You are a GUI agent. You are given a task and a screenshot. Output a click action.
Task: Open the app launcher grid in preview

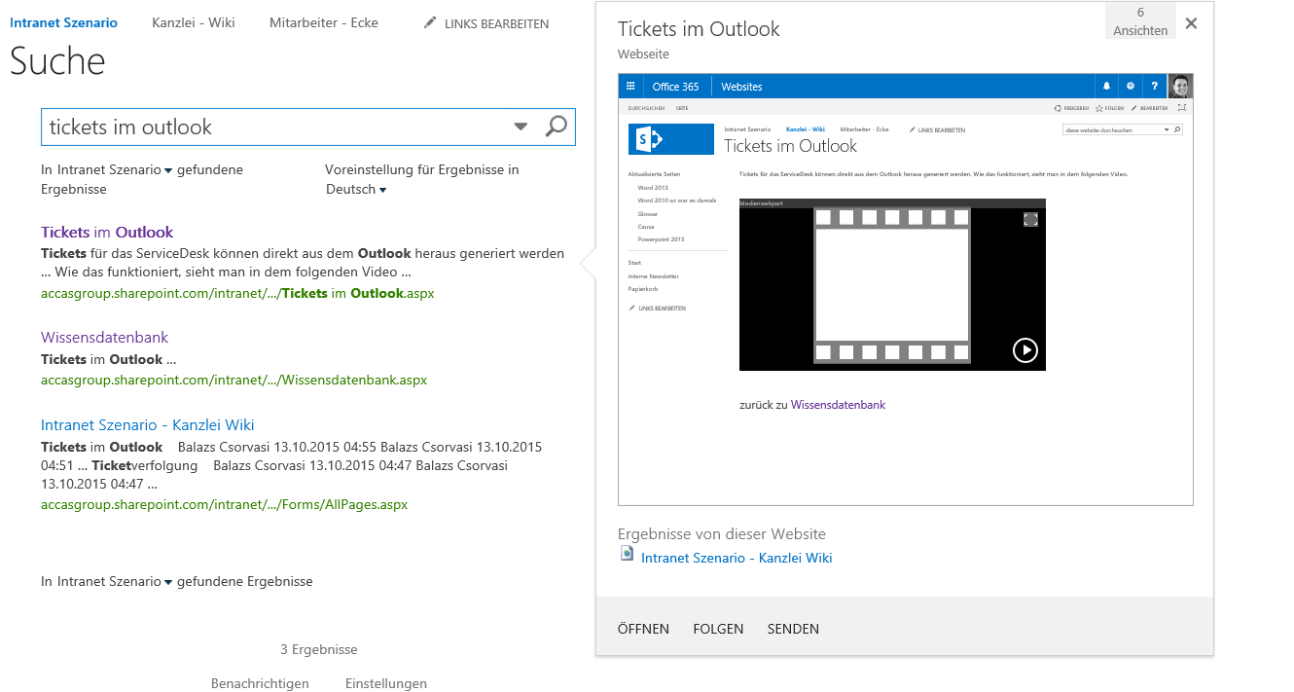pyautogui.click(x=630, y=87)
